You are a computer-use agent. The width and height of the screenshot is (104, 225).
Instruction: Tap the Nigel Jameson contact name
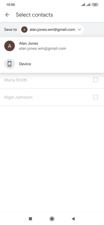coord(18,97)
